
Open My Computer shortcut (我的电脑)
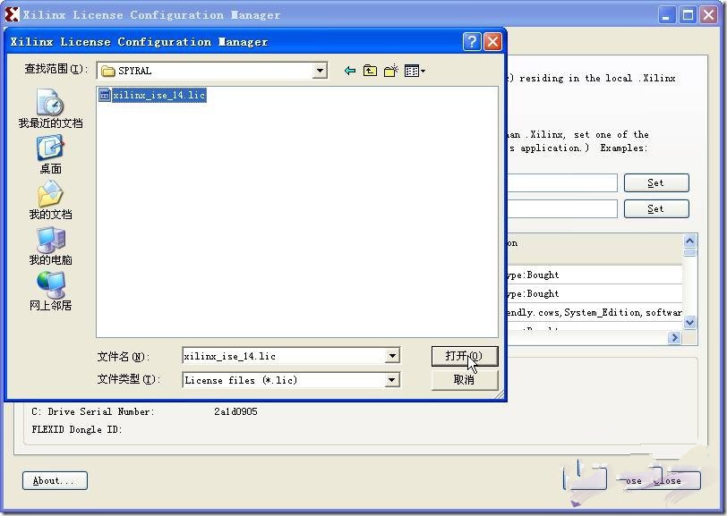click(x=50, y=246)
